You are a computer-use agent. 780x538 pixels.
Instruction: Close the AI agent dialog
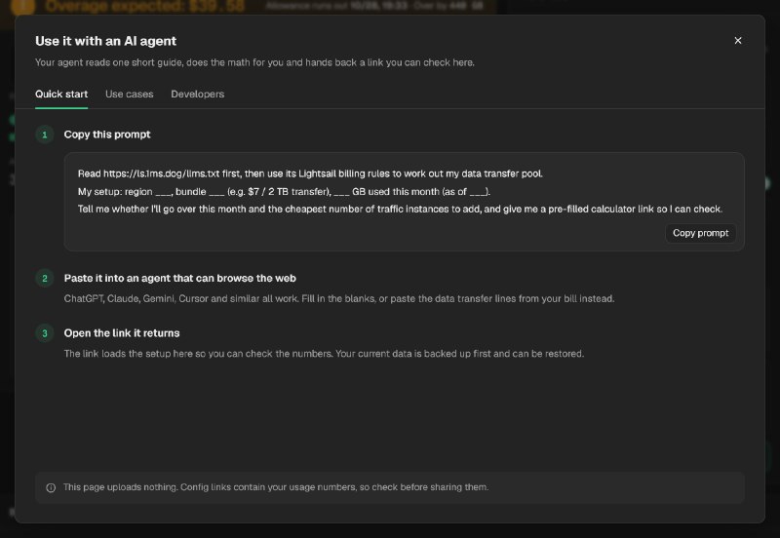click(738, 41)
